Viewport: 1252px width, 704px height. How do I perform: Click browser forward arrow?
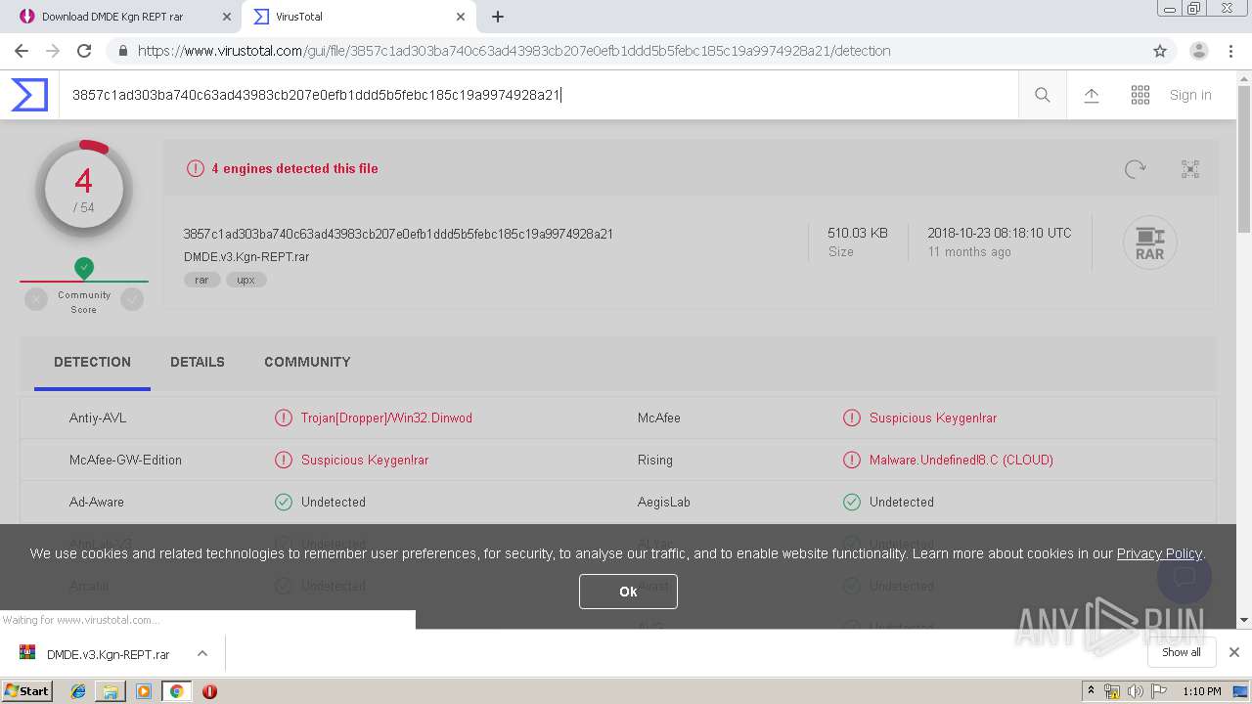click(x=53, y=51)
